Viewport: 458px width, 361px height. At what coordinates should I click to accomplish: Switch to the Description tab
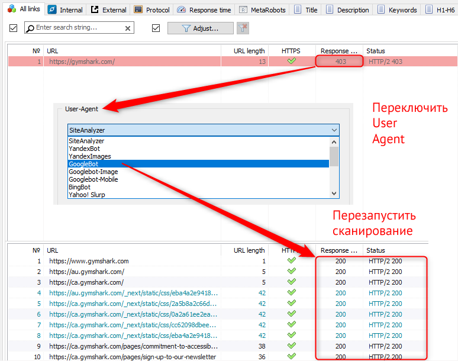347,10
